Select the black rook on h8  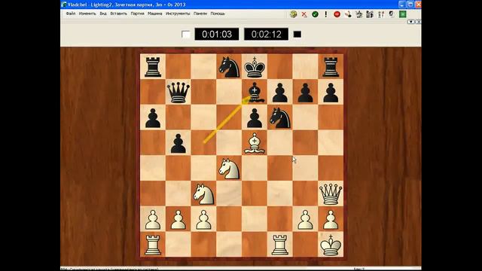pos(331,67)
